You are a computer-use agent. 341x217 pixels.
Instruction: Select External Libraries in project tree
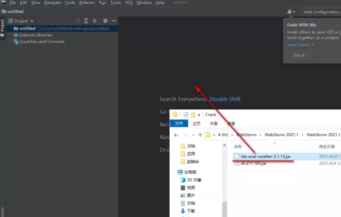36,35
